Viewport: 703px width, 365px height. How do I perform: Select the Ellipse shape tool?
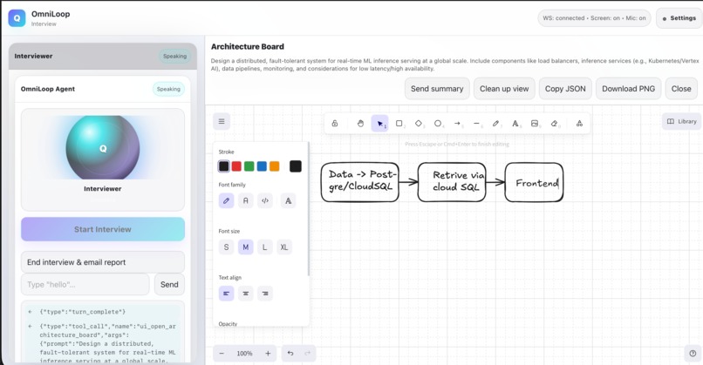pyautogui.click(x=438, y=124)
